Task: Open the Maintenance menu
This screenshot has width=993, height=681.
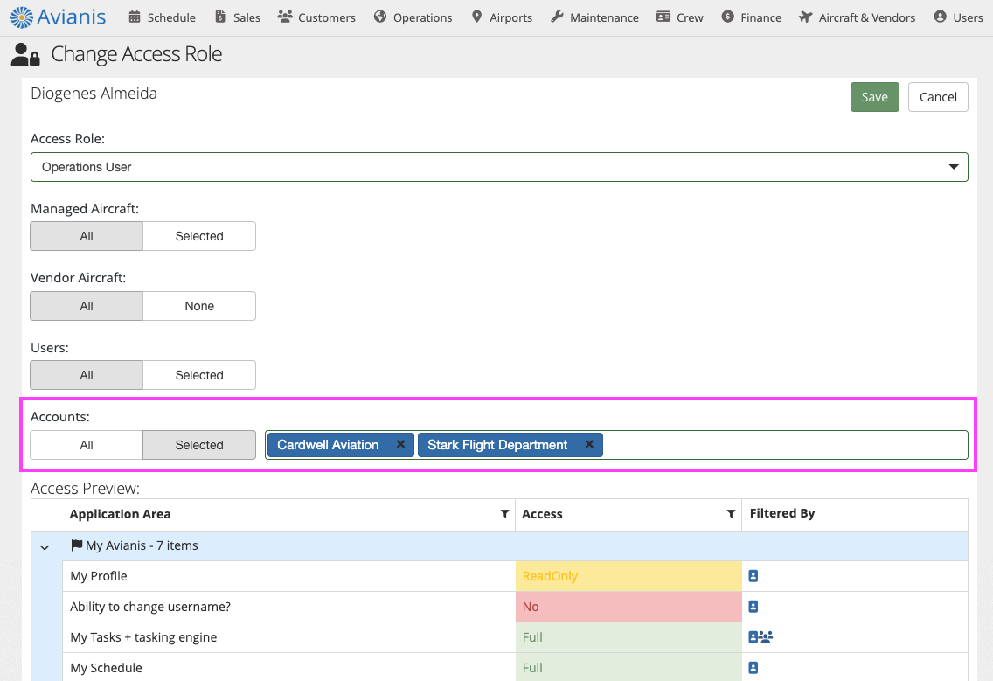Action: [x=594, y=17]
